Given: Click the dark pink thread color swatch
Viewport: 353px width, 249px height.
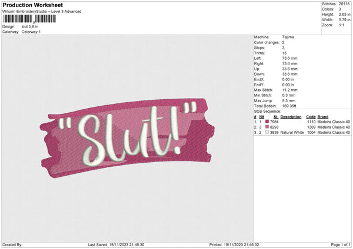Looking at the screenshot, I should coord(267,122).
